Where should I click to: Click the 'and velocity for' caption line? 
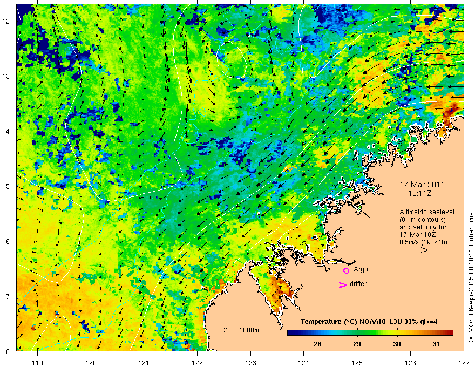(423, 227)
